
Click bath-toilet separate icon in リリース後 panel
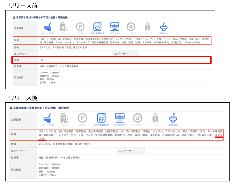[47, 118]
